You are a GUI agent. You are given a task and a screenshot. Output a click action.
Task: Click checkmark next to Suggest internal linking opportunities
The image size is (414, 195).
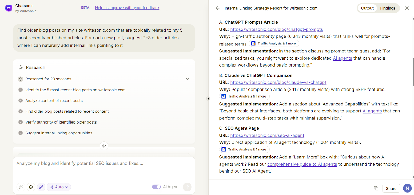coord(20,133)
